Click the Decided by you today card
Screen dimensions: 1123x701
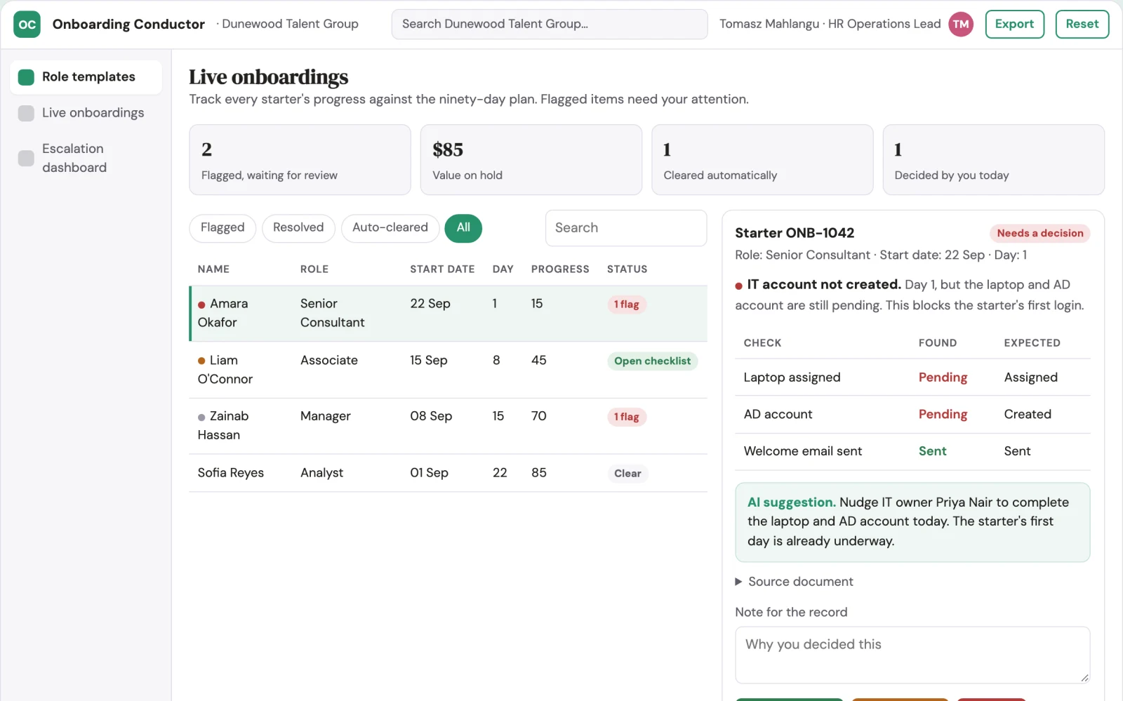click(x=993, y=160)
